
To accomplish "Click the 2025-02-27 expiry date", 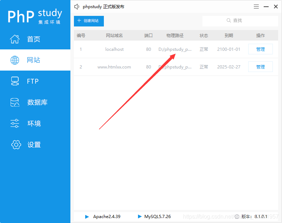I will [x=228, y=67].
